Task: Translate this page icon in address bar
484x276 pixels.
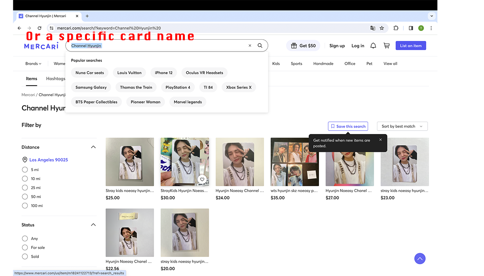Action: (x=373, y=28)
